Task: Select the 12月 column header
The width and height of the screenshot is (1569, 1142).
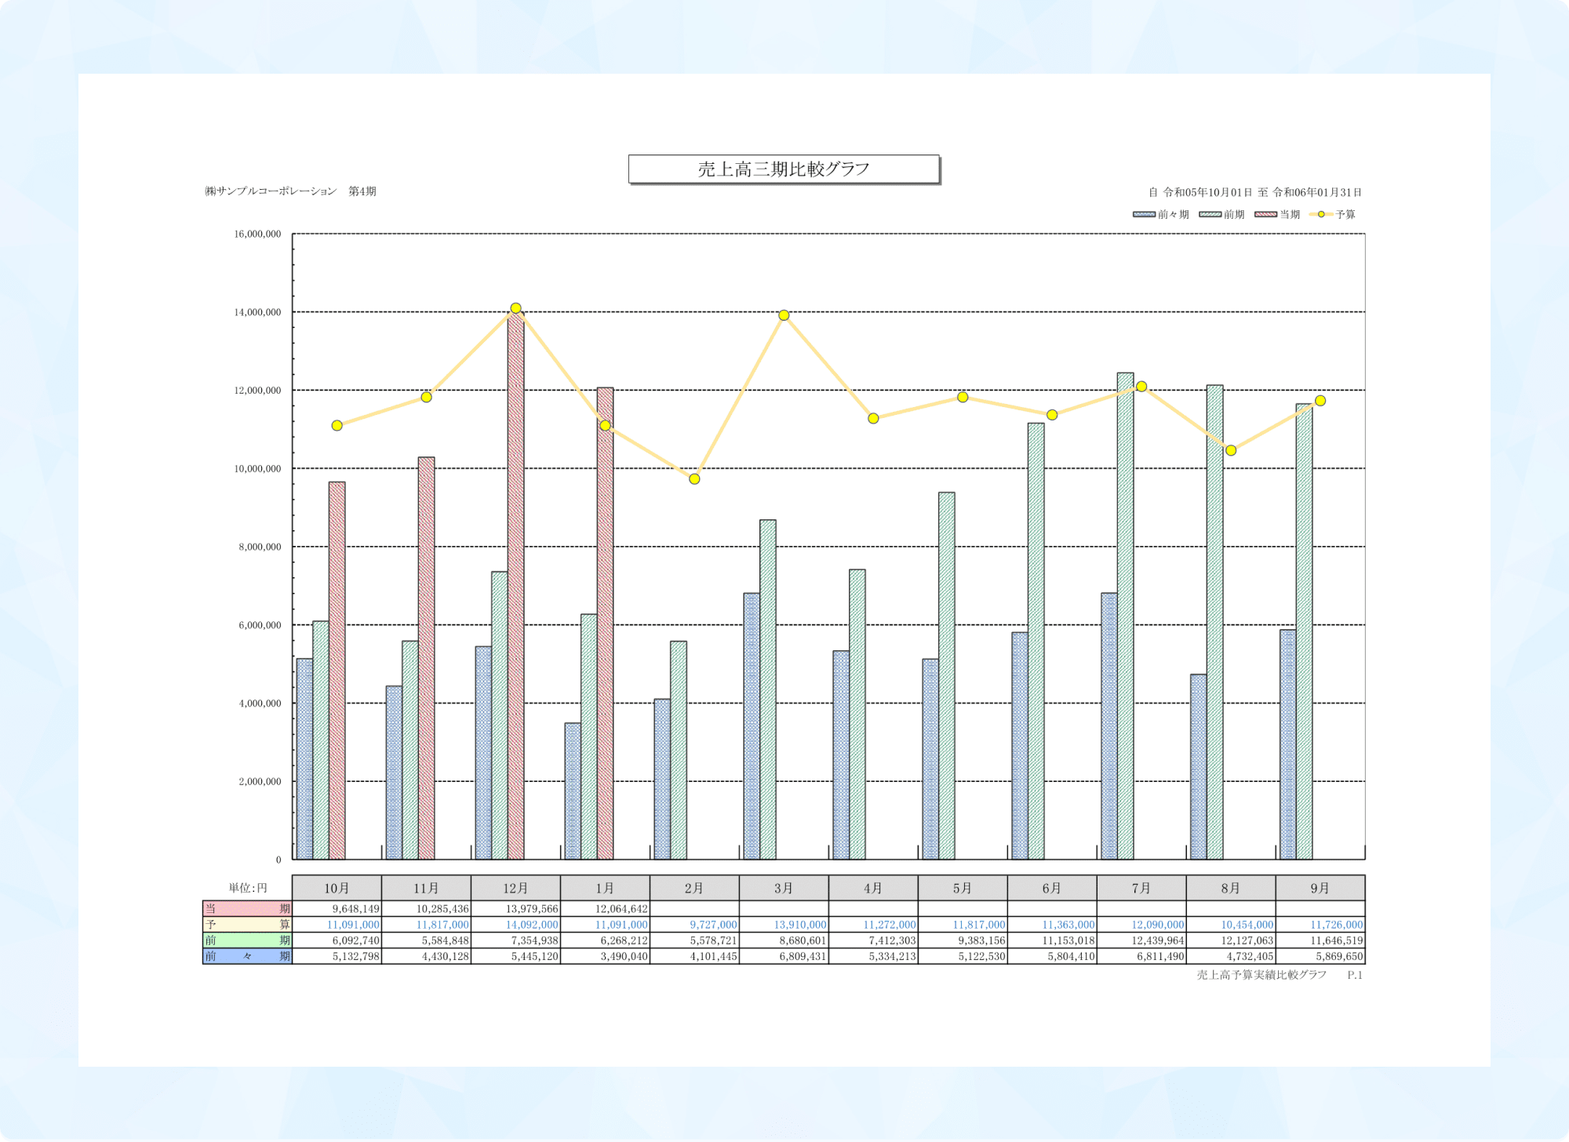Action: (x=515, y=888)
